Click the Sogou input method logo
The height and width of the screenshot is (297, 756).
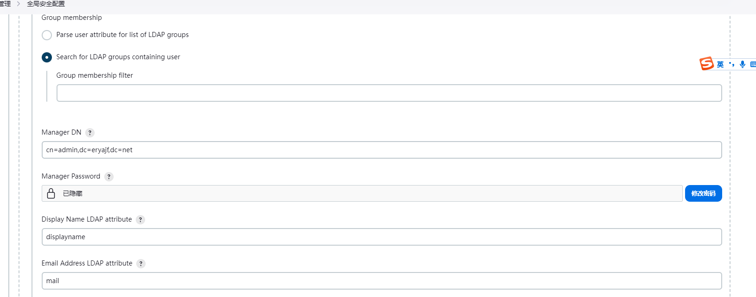706,63
